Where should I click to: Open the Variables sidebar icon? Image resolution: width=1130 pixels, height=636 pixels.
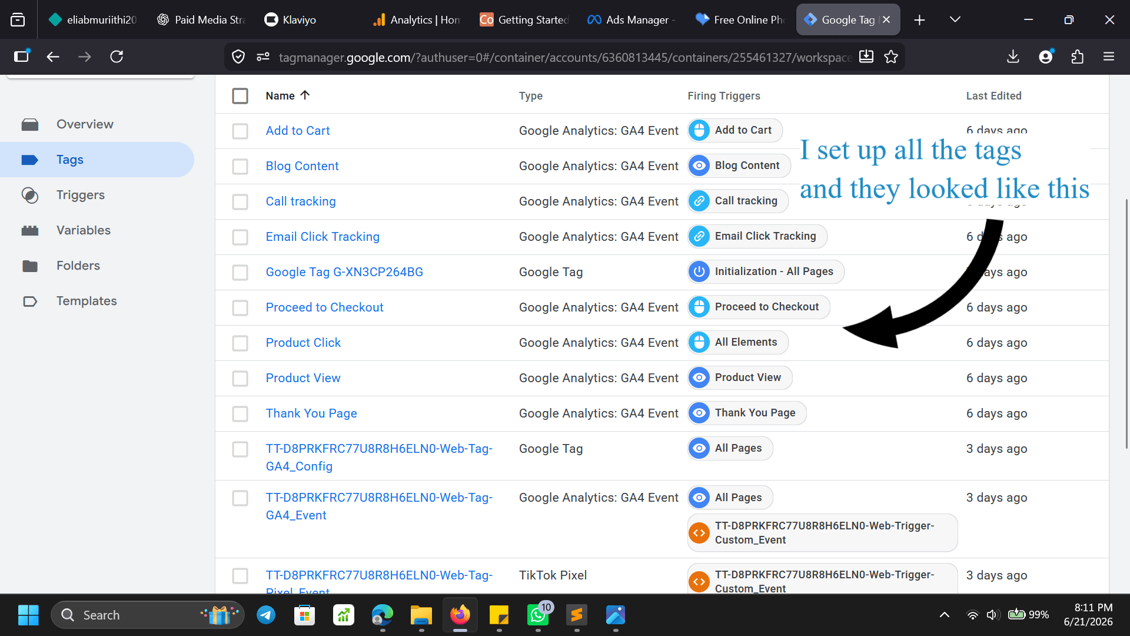(30, 230)
